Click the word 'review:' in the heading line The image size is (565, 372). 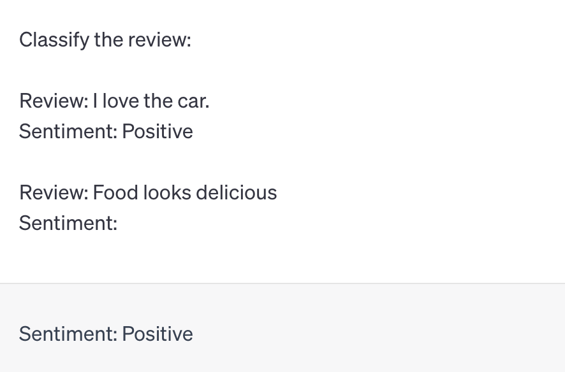pyautogui.click(x=159, y=40)
